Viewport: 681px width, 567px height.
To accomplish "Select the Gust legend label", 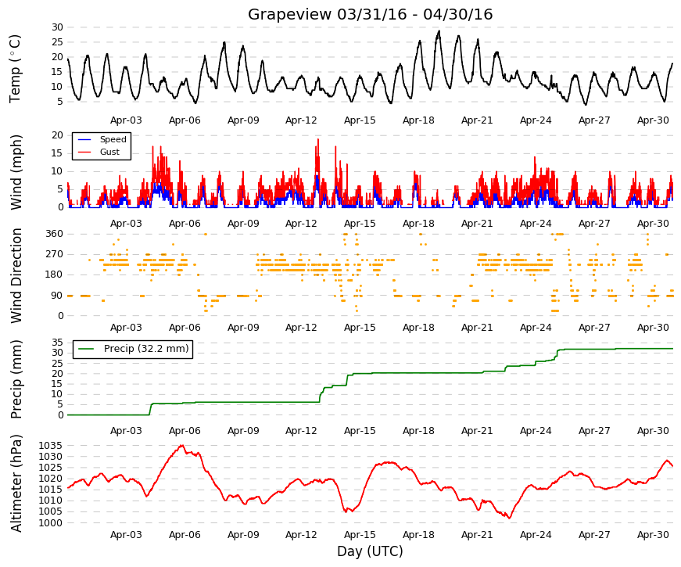I will click(109, 152).
